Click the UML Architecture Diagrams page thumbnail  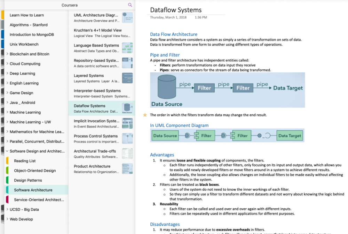(127, 18)
